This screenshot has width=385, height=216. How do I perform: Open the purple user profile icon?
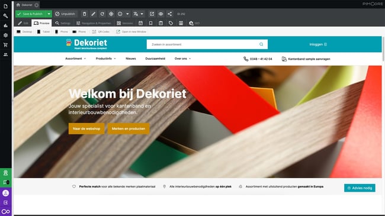6,193
